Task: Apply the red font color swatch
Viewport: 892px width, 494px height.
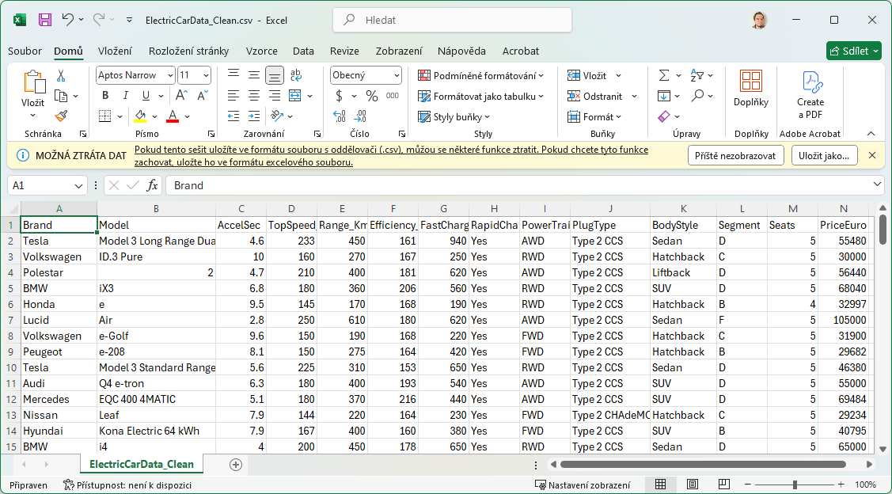Action: click(173, 116)
